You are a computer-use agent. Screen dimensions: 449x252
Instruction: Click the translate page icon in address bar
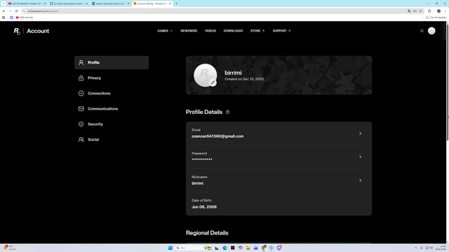click(409, 11)
